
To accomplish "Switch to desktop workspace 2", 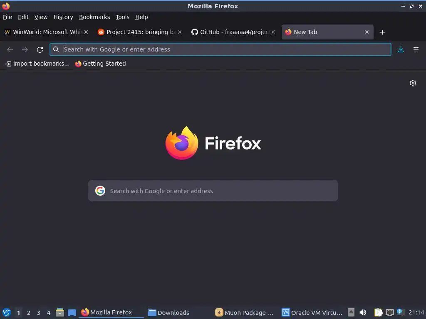I will click(29, 313).
